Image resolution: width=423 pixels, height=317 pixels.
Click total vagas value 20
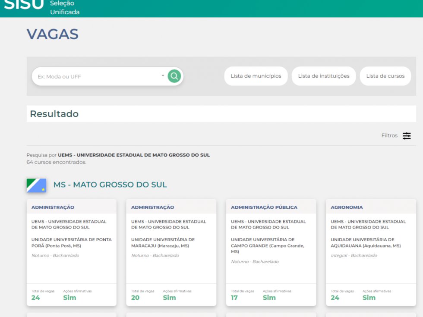(135, 298)
